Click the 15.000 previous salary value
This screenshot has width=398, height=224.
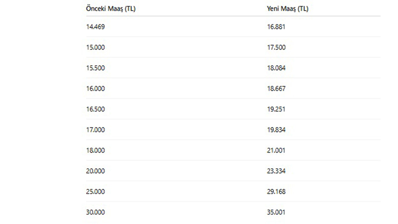click(95, 47)
